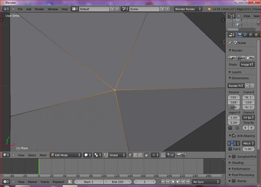The width and height of the screenshot is (261, 187).
Task: Add a new scene with plus icon
Action: [x=162, y=9]
